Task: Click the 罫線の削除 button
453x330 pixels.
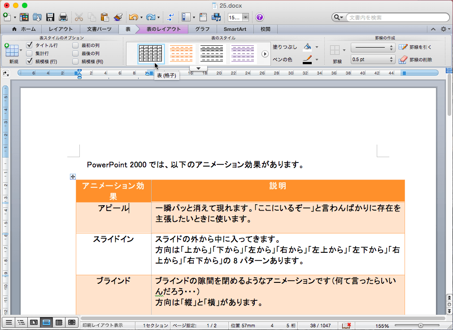Action: 415,59
